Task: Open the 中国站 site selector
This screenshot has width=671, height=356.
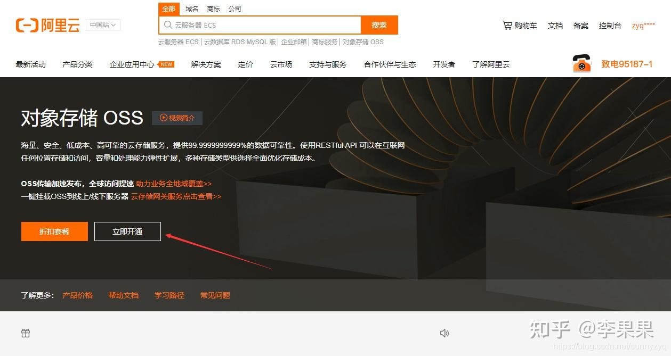Action: (x=102, y=24)
